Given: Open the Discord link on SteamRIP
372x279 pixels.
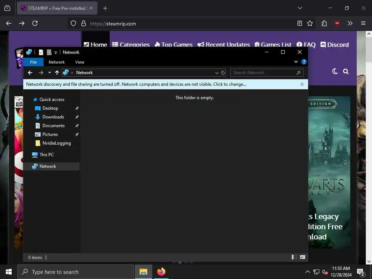Looking at the screenshot, I should (x=335, y=45).
